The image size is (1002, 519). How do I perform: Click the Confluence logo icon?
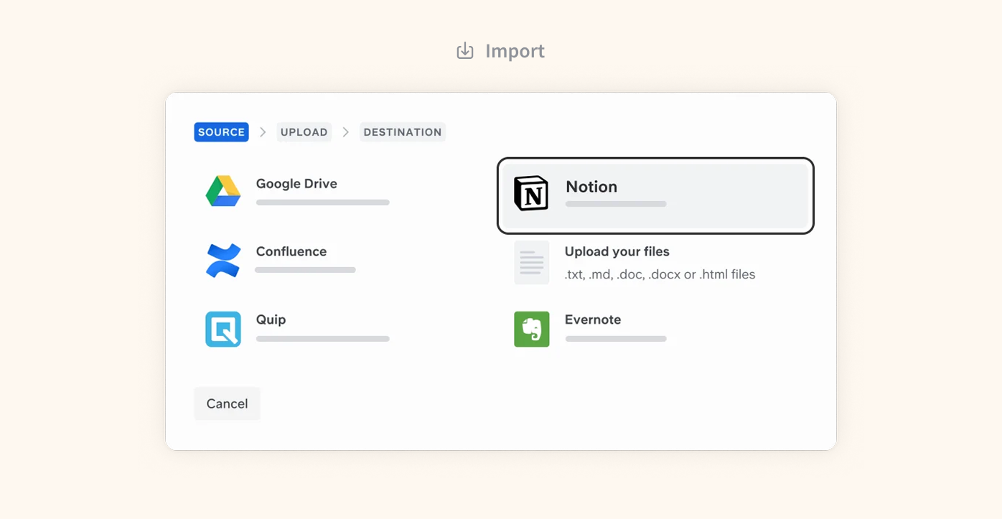pyautogui.click(x=223, y=261)
